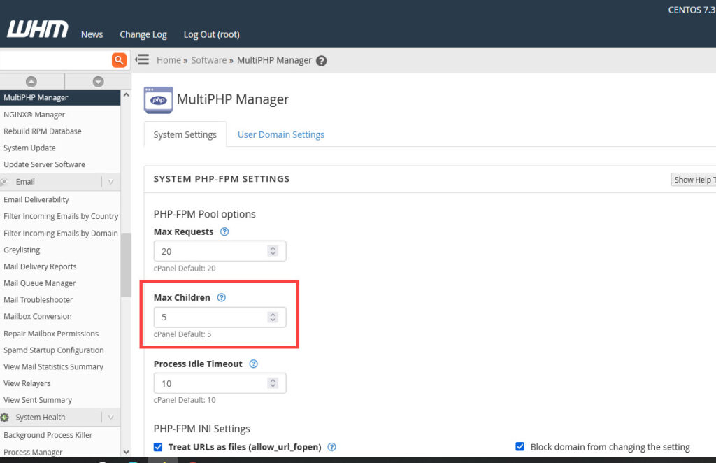This screenshot has width=716, height=463.
Task: Click the sidebar upward scroll arrow
Action: tap(32, 81)
